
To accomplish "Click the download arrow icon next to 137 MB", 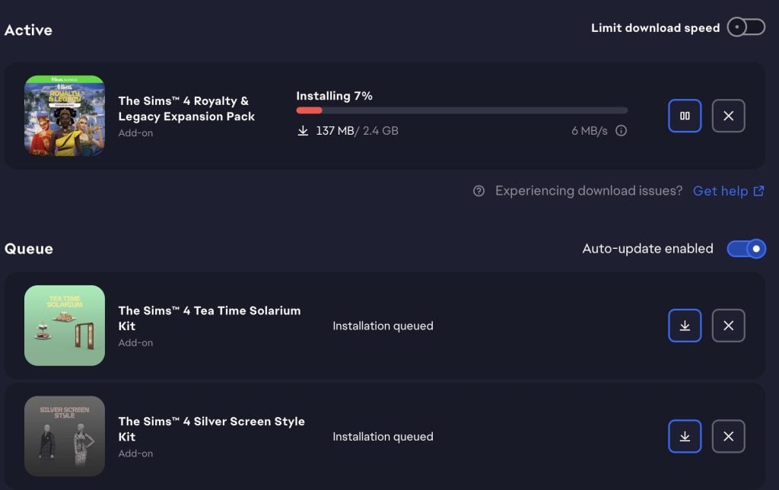I will pyautogui.click(x=303, y=131).
